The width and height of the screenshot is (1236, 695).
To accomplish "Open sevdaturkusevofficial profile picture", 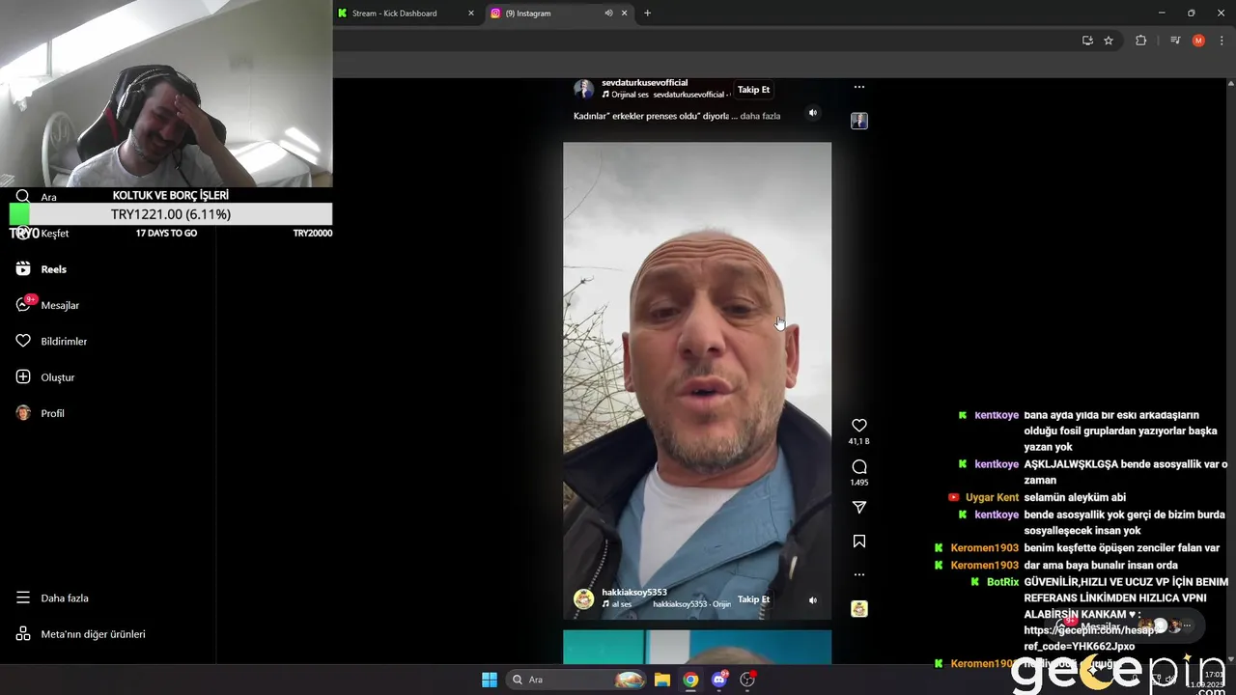I will pos(584,90).
